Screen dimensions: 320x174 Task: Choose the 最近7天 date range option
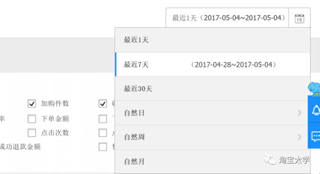(212, 65)
